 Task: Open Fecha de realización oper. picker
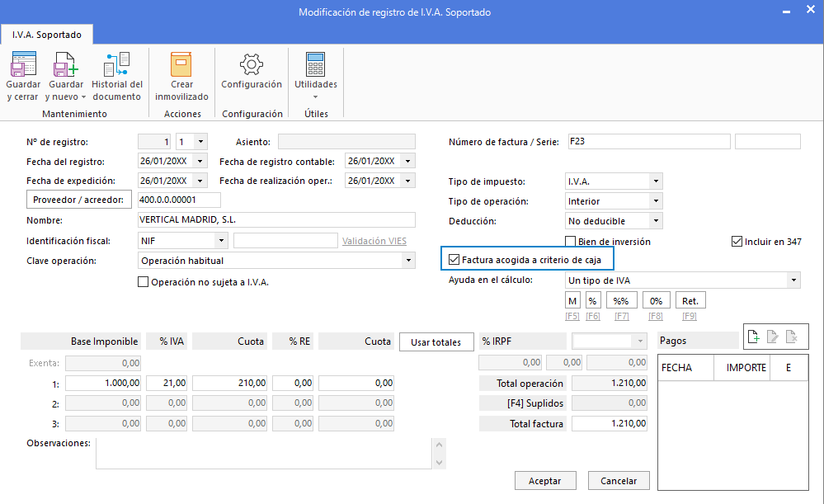[x=408, y=181]
